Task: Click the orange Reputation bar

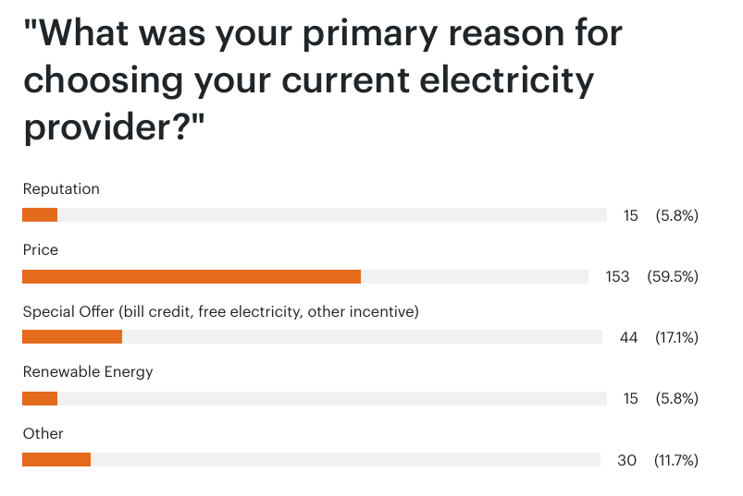Action: coord(40,214)
